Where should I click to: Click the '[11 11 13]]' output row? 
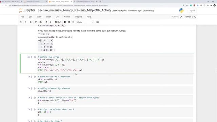point(48,50)
